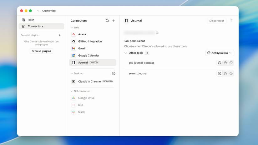The height and width of the screenshot is (145, 258).
Task: Select the Journal custom connector
Action: tap(93, 62)
